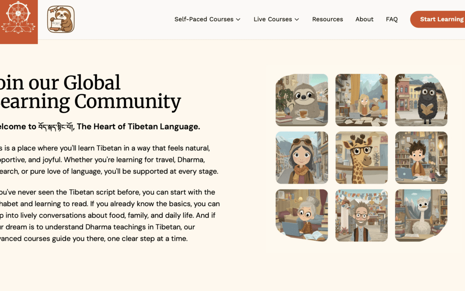Select the blonde woman studying thumbnail

(x=361, y=100)
